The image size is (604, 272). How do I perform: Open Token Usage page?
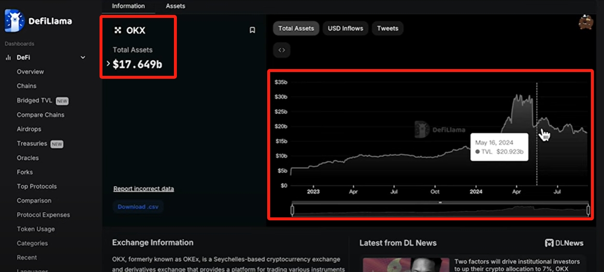coord(36,229)
